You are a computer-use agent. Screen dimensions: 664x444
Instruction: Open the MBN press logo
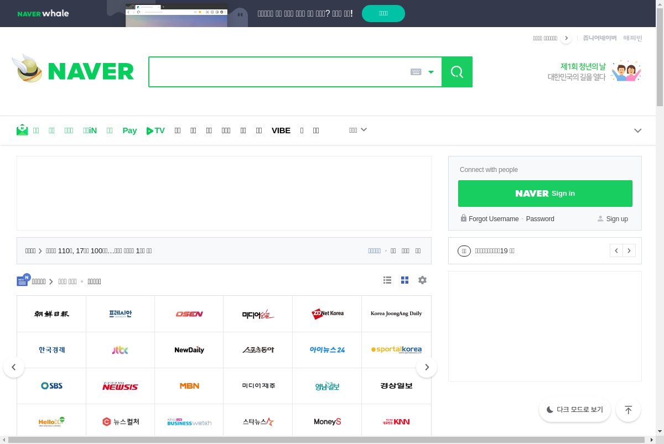click(189, 386)
